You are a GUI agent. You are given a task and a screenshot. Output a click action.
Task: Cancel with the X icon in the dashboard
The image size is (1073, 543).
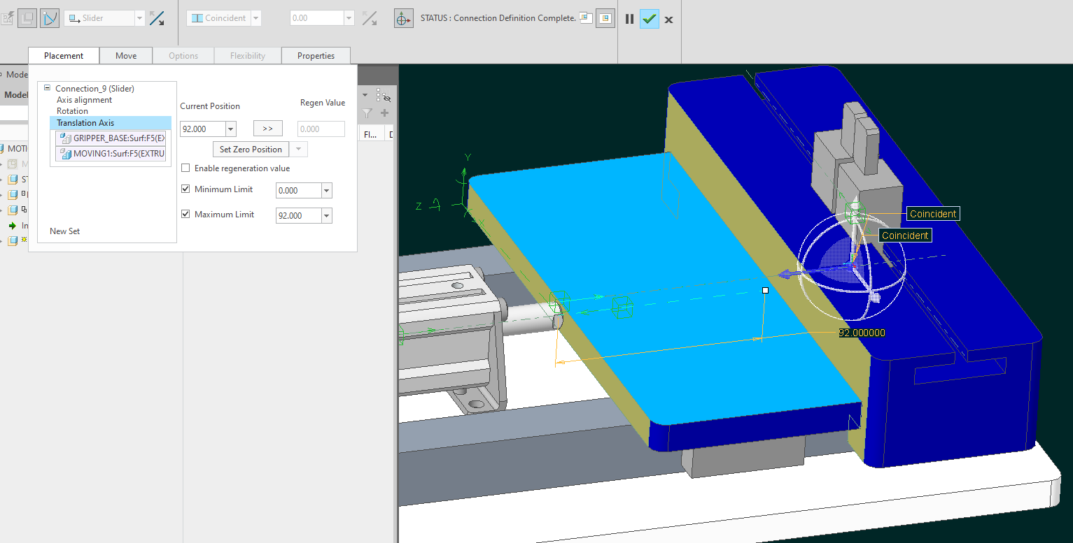click(x=668, y=20)
